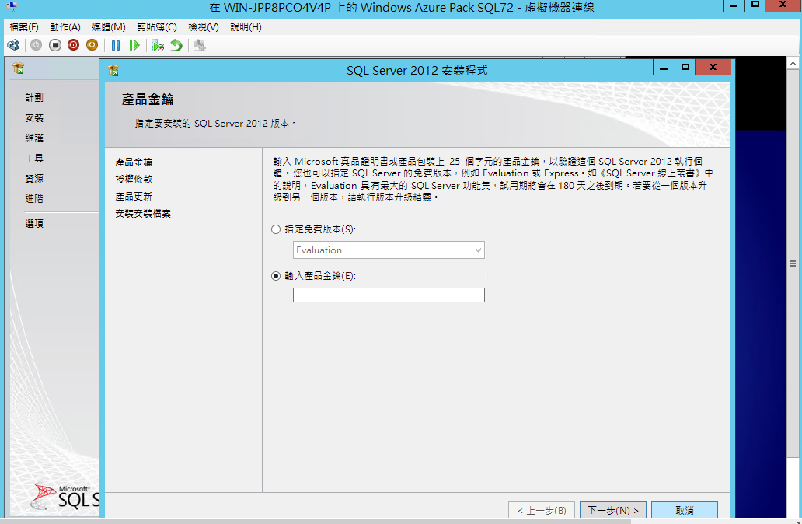Open the 說明(H) menu

(x=246, y=27)
